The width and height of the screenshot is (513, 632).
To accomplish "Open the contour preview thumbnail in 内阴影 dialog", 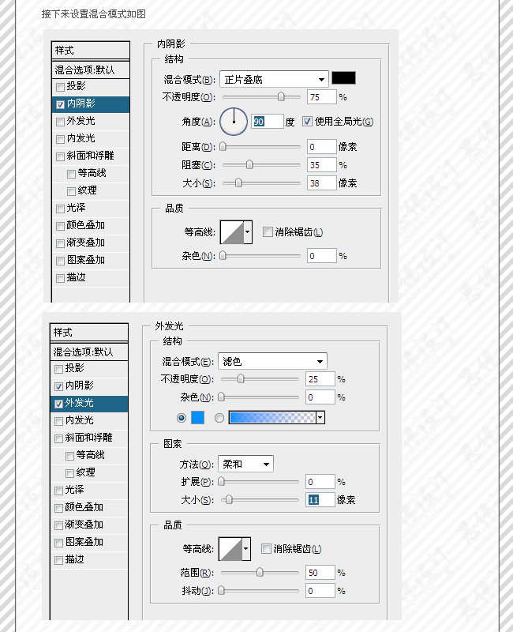I will coord(232,232).
